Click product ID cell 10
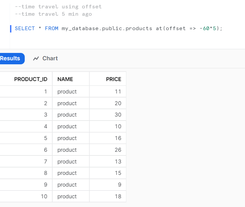Image resolution: width=245 pixels, height=207 pixels. [26, 196]
